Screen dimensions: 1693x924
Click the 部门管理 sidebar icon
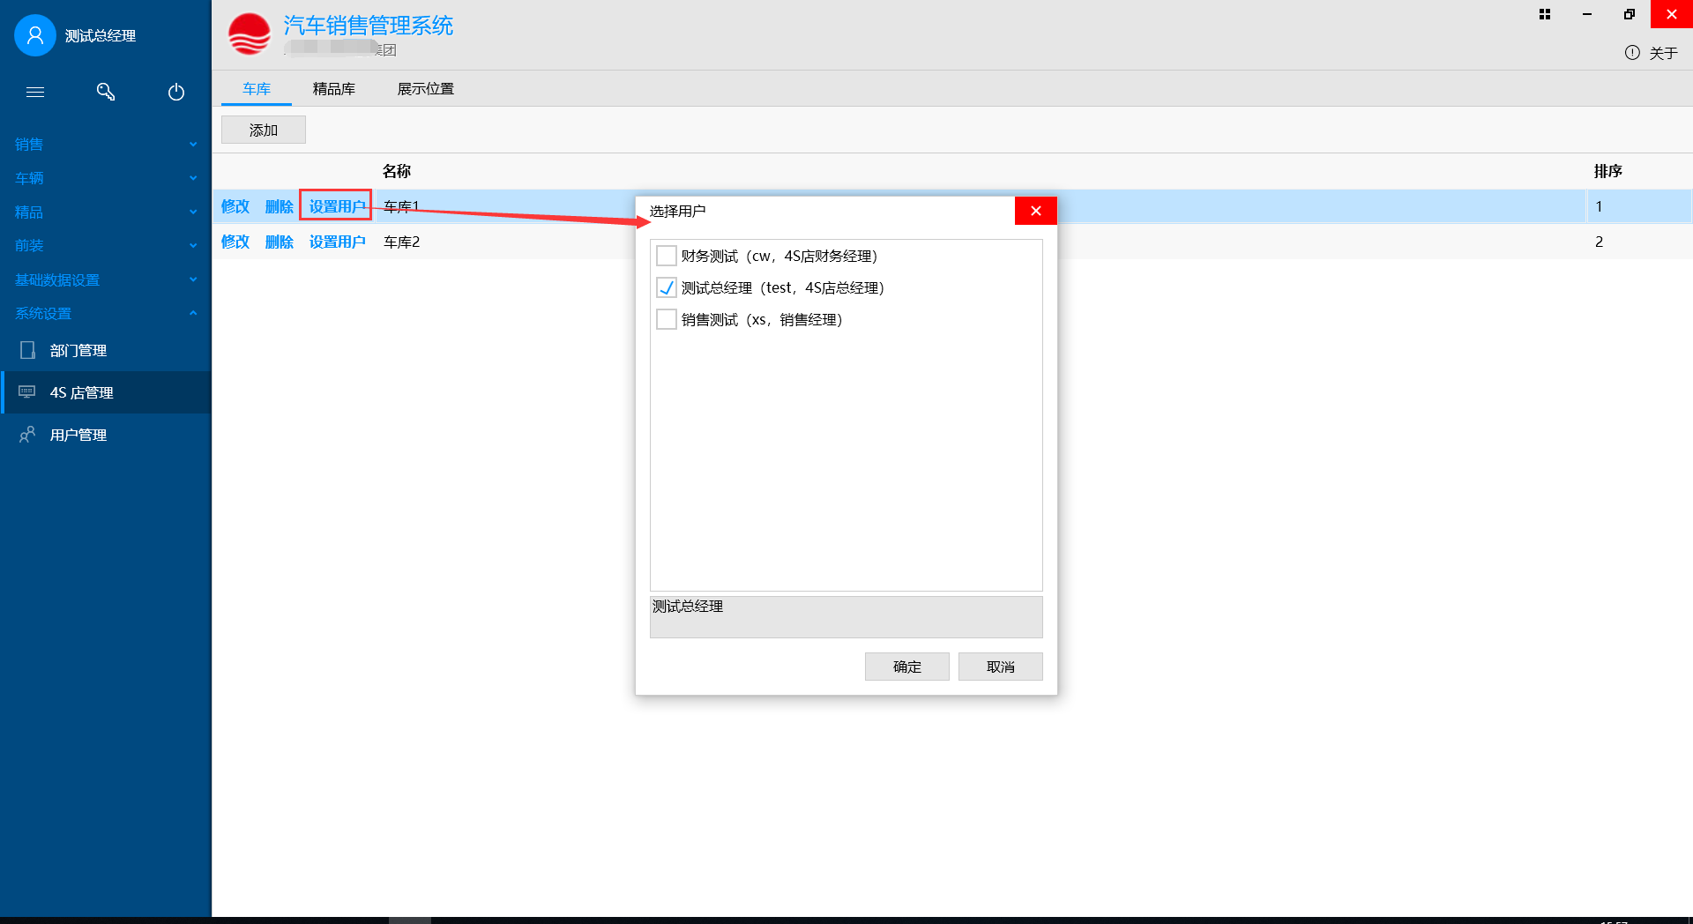(28, 350)
